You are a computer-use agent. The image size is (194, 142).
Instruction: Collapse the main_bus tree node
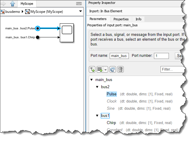pos(91,80)
